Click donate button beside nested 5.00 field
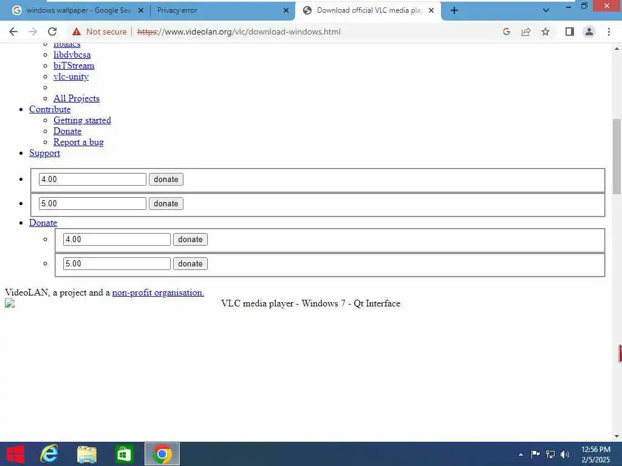Viewport: 622px width, 466px height. click(x=190, y=263)
